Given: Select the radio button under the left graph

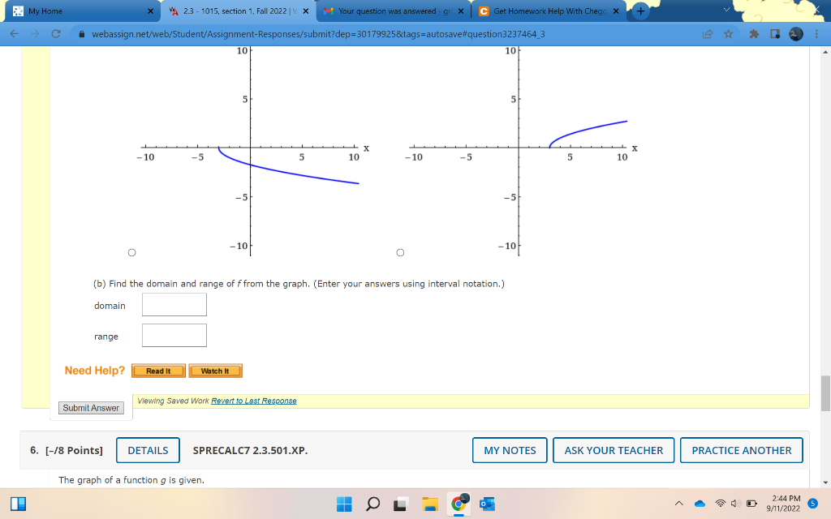Looking at the screenshot, I should pyautogui.click(x=131, y=252).
